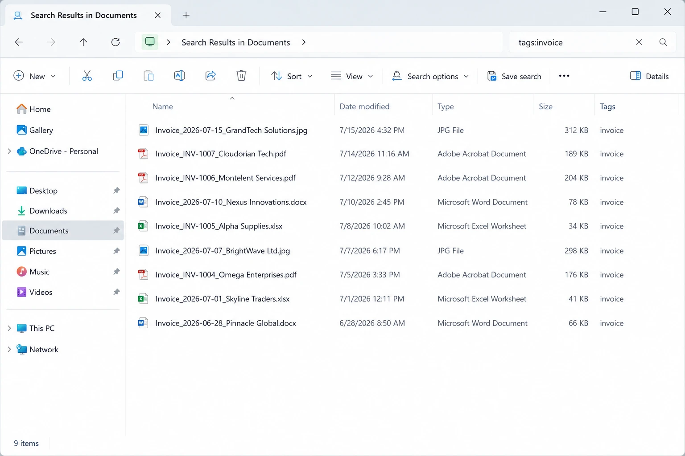Expand the Network tree node

click(x=9, y=350)
